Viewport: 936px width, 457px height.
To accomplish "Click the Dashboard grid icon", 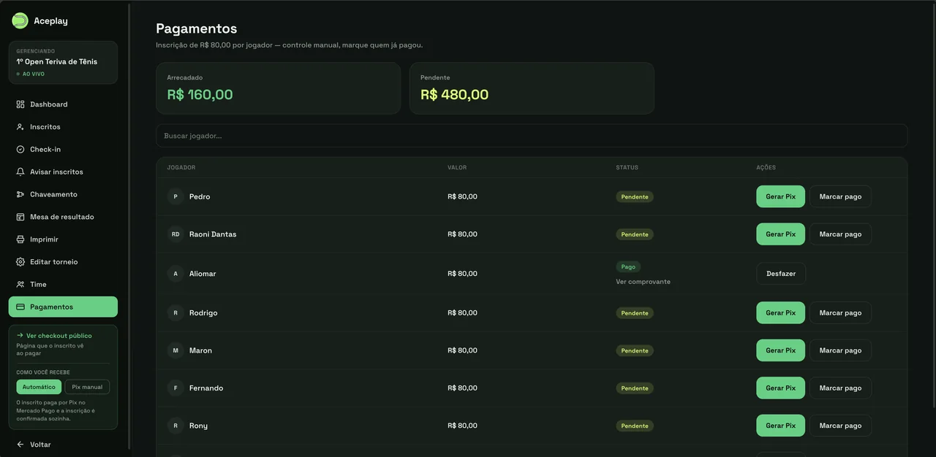I will [20, 104].
